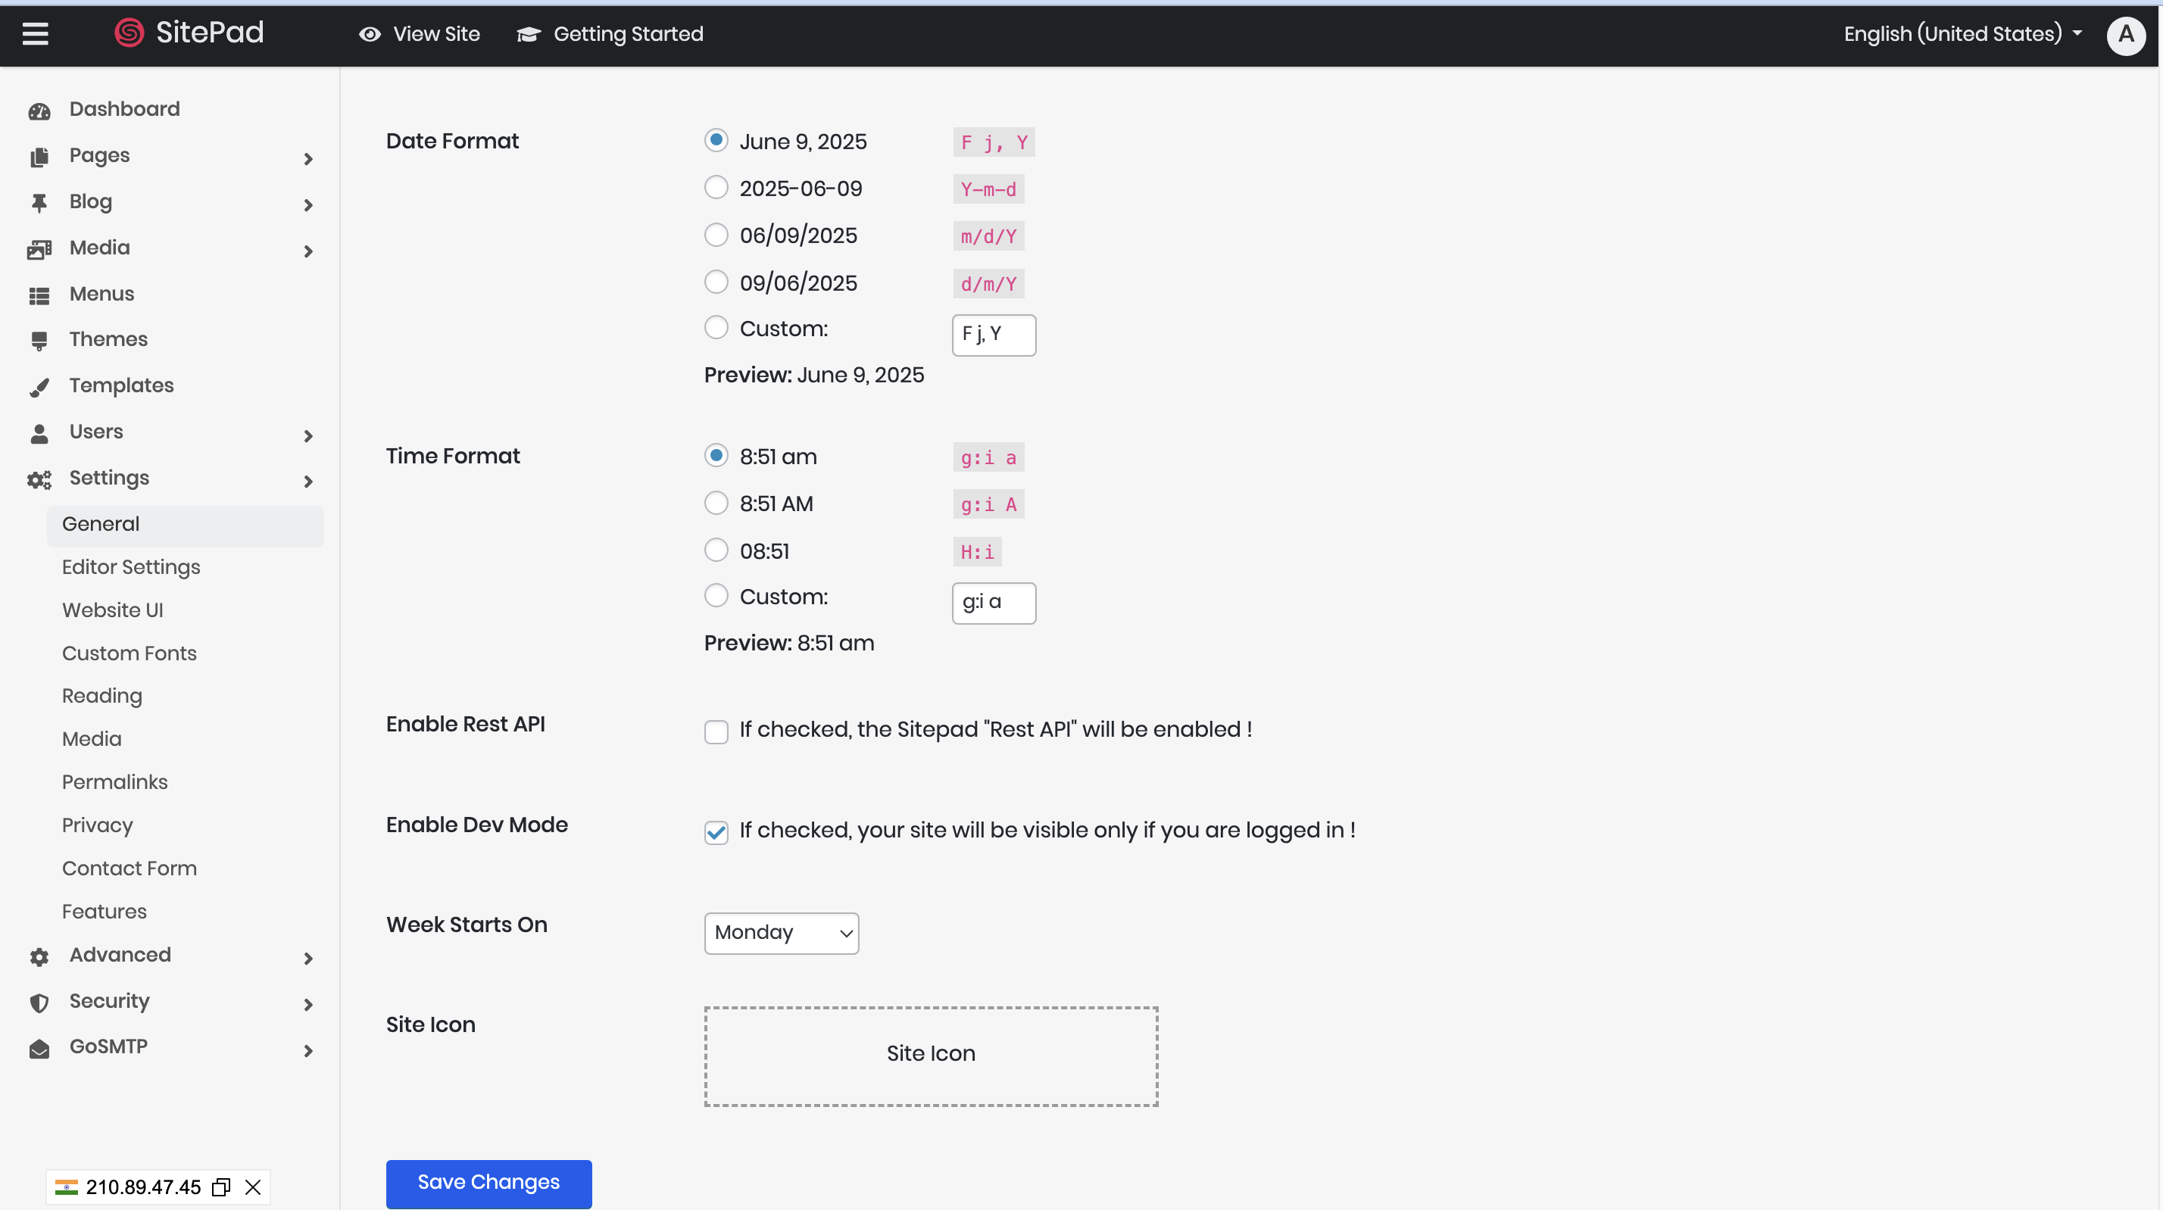
Task: Expand the Pages submenu arrow
Action: click(308, 157)
